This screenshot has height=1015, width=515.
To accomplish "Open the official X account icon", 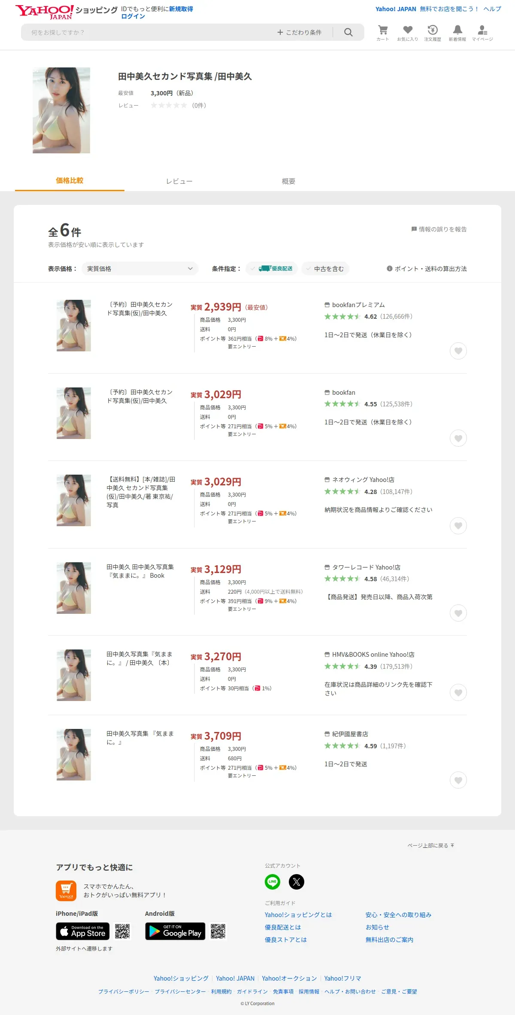I will pyautogui.click(x=297, y=882).
